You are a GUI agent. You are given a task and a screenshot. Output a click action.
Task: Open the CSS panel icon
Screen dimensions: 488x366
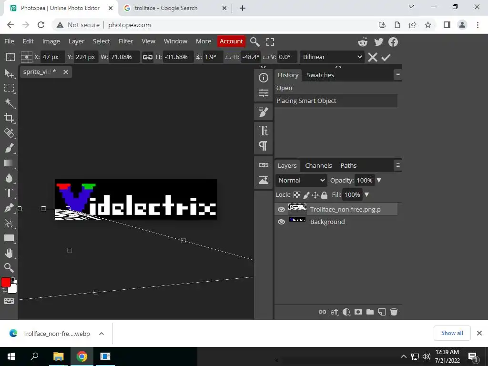click(x=263, y=165)
